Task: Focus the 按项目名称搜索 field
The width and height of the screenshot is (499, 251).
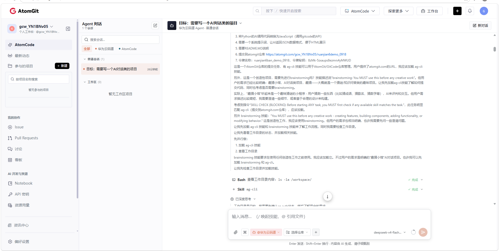Action: 38,79
